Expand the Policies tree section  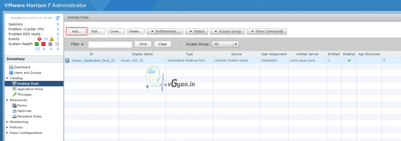tap(7, 127)
